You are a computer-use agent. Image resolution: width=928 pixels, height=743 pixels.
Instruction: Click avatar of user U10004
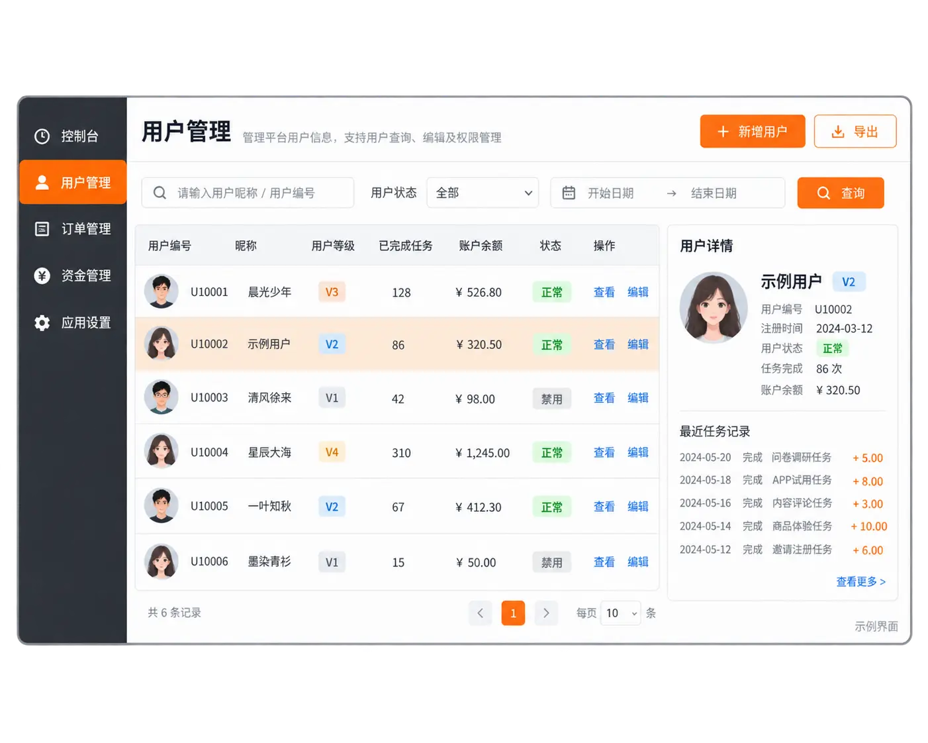[x=161, y=452]
